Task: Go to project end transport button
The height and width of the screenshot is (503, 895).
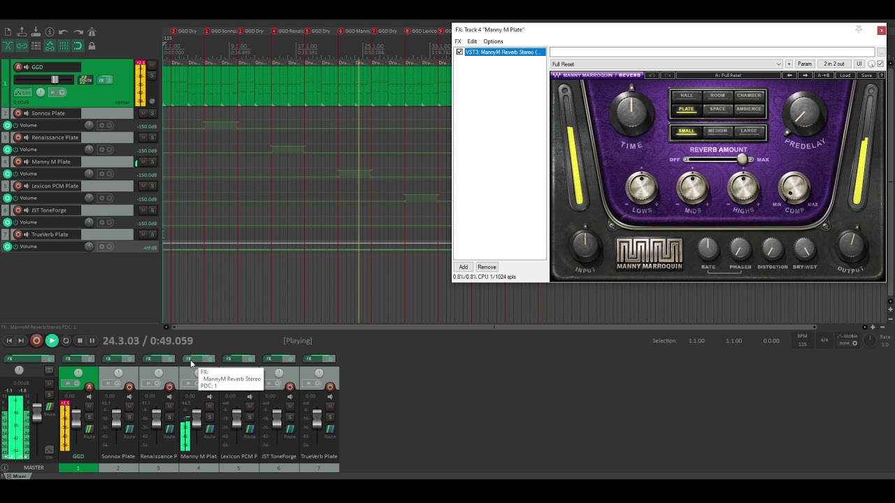Action: point(21,341)
